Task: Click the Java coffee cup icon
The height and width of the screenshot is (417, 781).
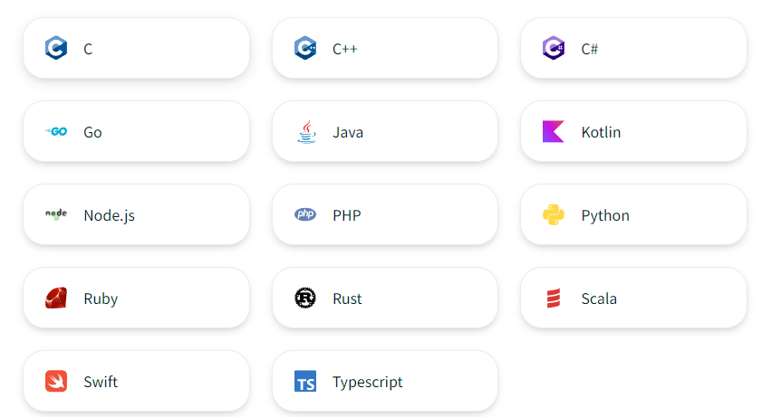Action: [305, 131]
